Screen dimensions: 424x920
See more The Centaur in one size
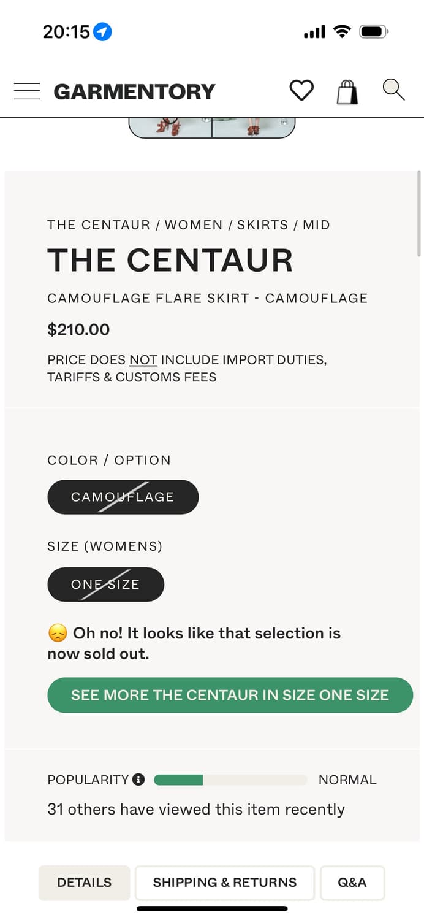click(x=230, y=695)
